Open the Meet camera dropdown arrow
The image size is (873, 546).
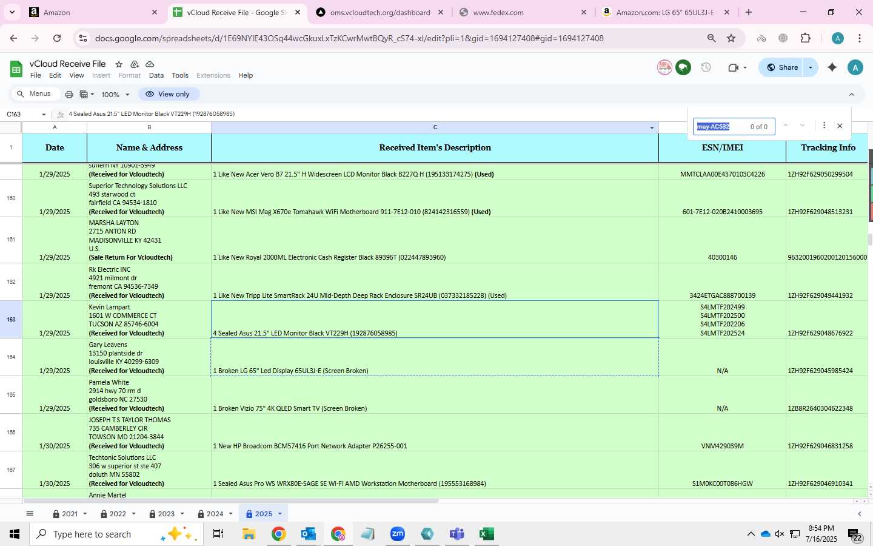(x=745, y=68)
